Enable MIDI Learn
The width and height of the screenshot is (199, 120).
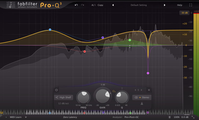[x=16, y=117]
